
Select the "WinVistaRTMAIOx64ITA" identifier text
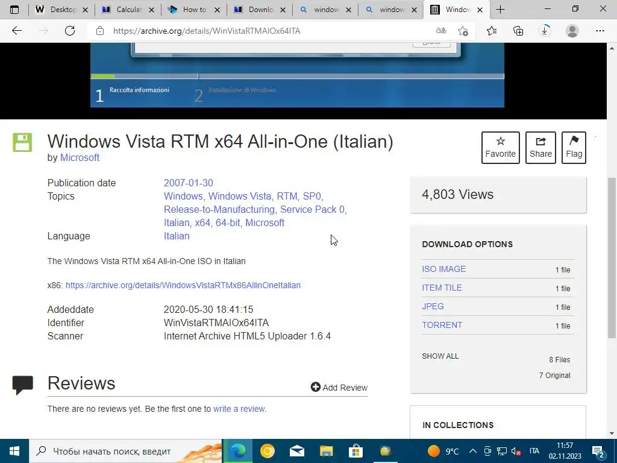tap(216, 323)
